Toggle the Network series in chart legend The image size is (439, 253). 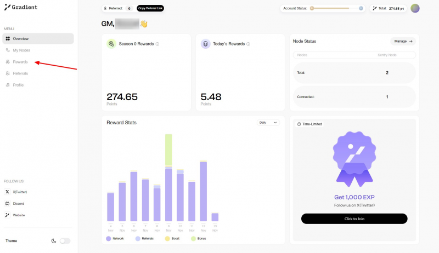(115, 239)
